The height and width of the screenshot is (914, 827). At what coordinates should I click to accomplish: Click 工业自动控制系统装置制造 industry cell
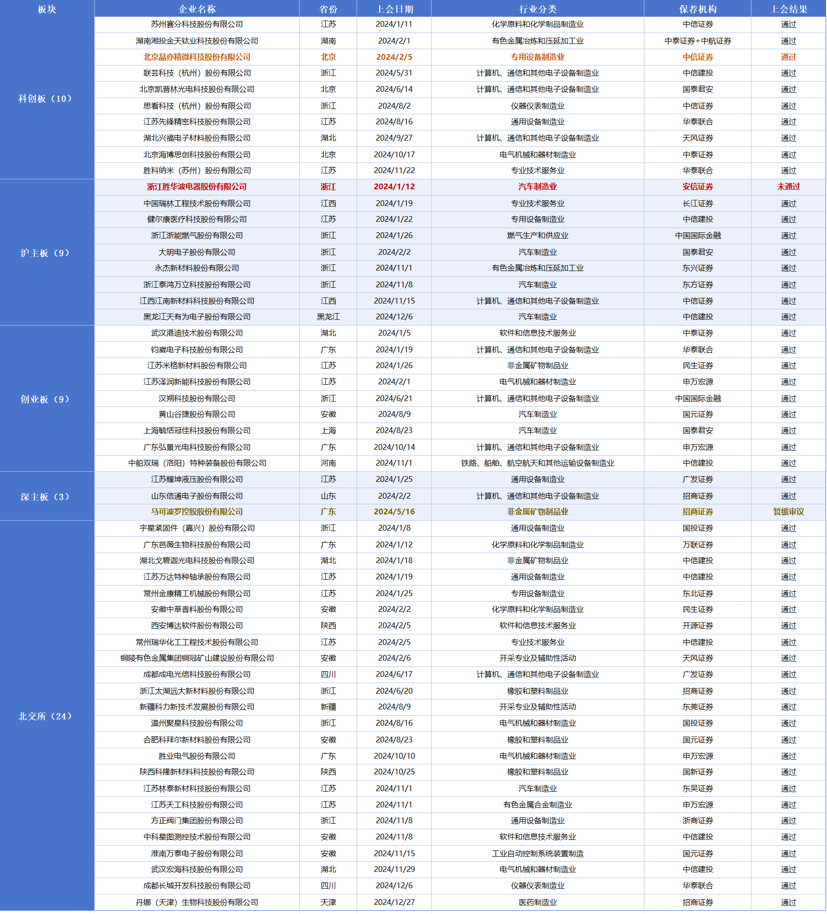point(537,853)
